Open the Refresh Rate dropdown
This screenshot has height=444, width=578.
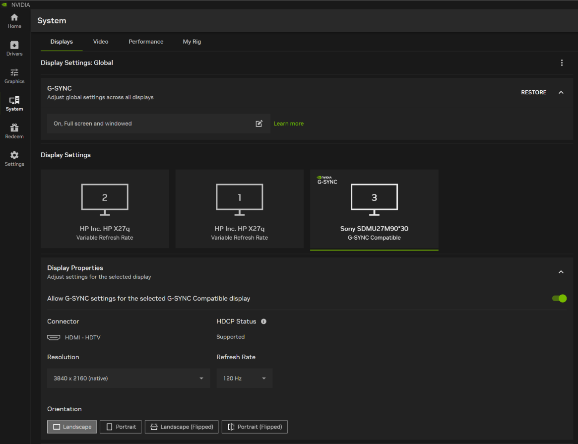[245, 378]
